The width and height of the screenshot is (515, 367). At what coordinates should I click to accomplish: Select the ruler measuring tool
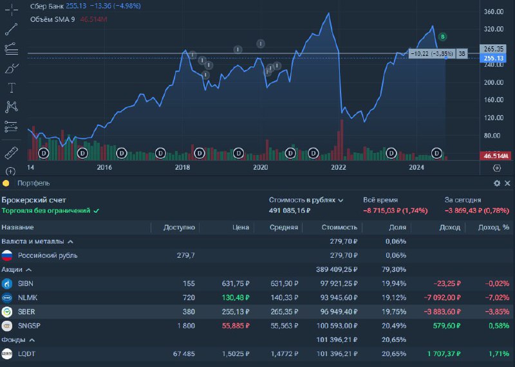pyautogui.click(x=12, y=153)
